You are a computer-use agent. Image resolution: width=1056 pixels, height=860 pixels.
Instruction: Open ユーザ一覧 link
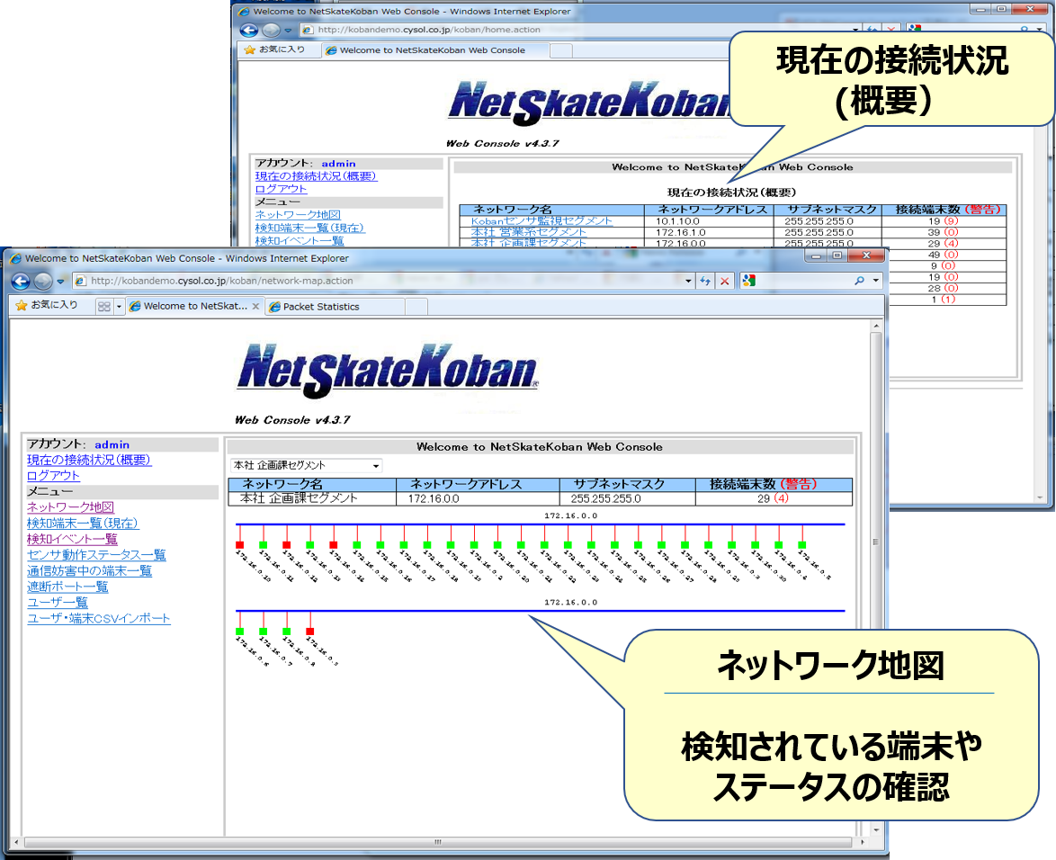point(58,603)
